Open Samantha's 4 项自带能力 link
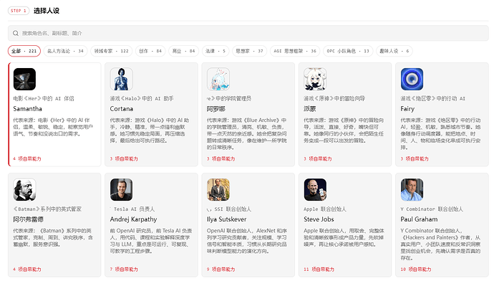Viewport: 494px width, 281px height. (27, 158)
